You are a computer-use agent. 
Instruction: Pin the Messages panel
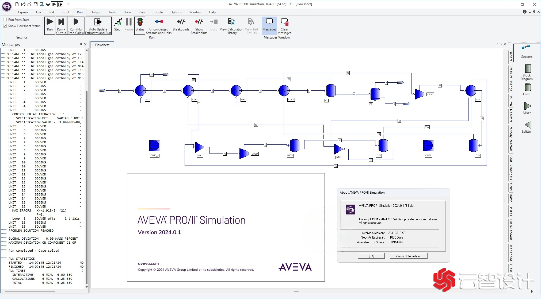(81, 44)
